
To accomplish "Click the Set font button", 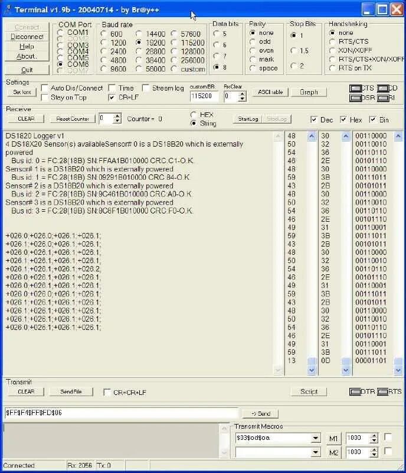I will pyautogui.click(x=22, y=92).
